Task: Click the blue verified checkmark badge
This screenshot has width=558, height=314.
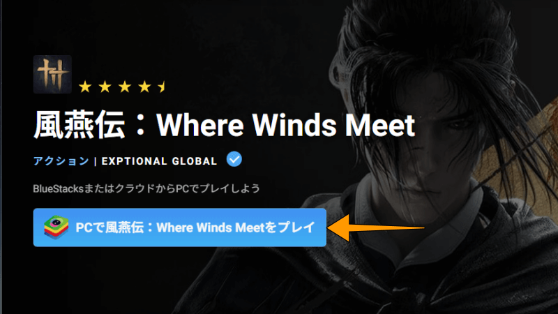Action: click(234, 159)
